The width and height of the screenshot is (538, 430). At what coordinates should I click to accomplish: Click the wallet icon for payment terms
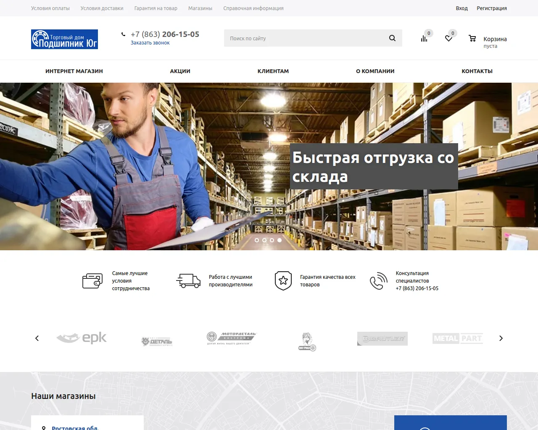point(93,281)
